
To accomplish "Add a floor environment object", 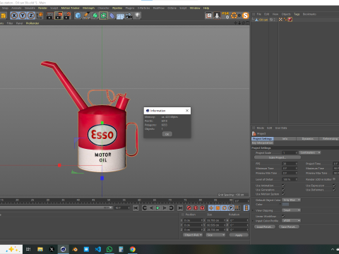I will pyautogui.click(x=120, y=16).
